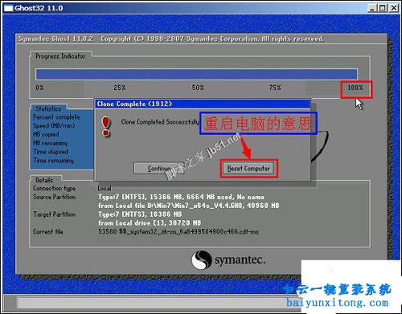The height and width of the screenshot is (314, 402).
Task: Click the baiyunxitong.com watermark link
Action: 337,303
